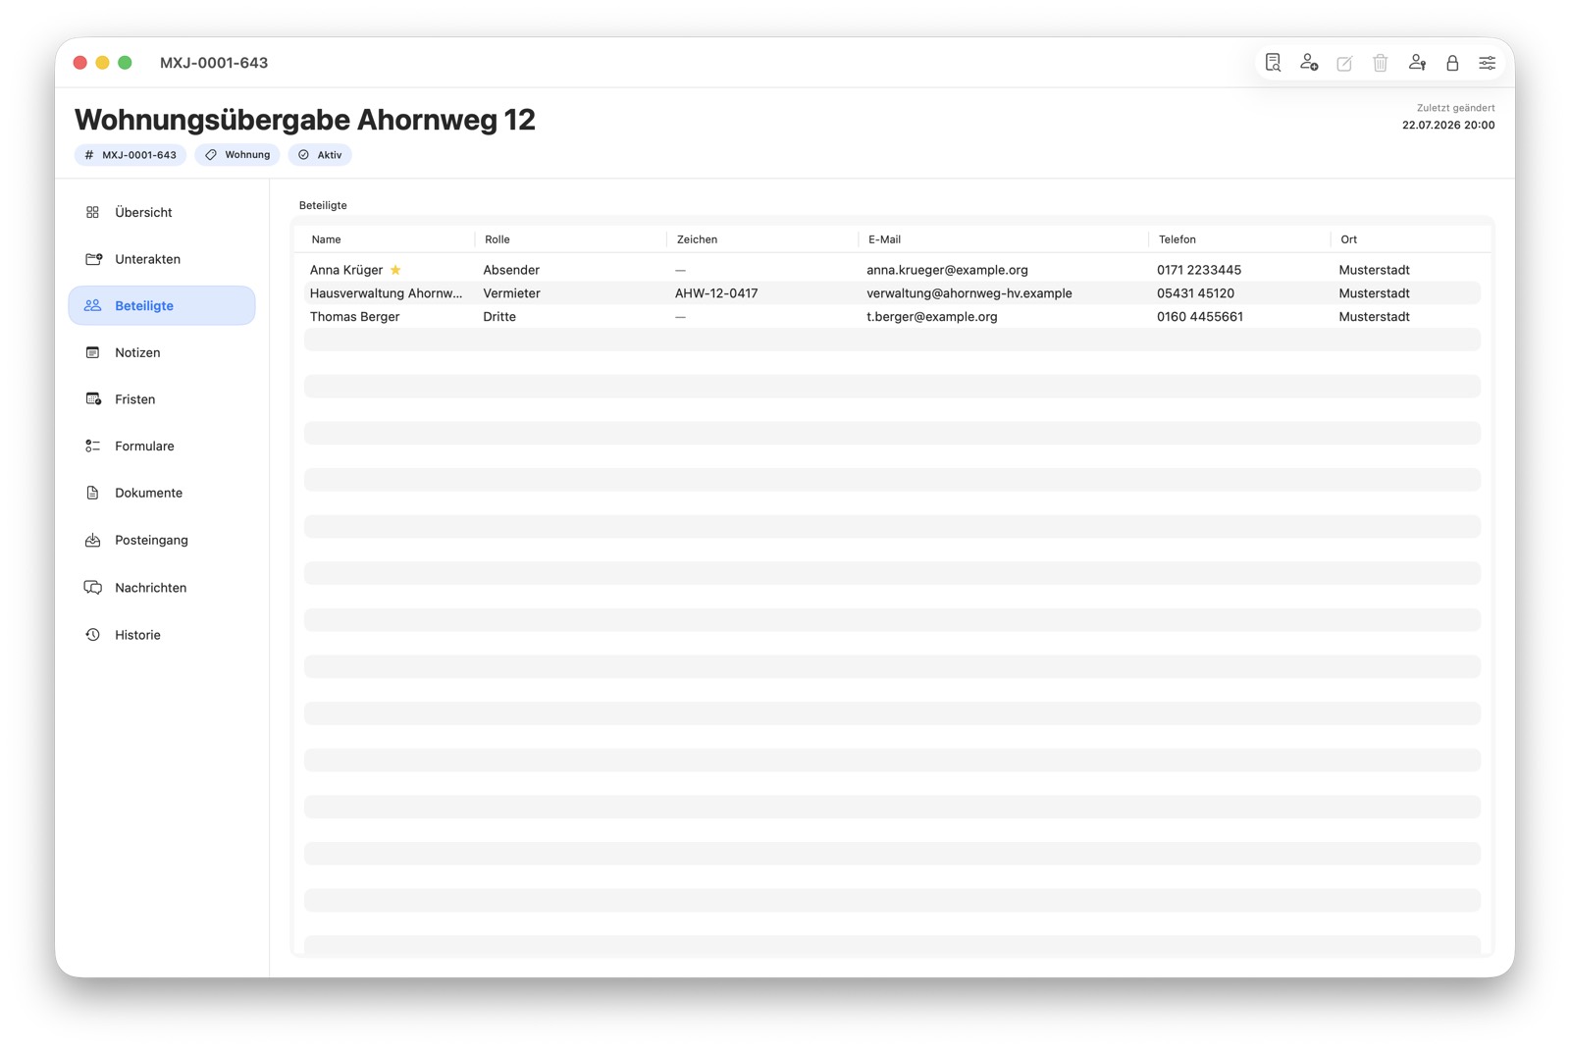Click the edit pencil toolbar icon

(x=1344, y=63)
